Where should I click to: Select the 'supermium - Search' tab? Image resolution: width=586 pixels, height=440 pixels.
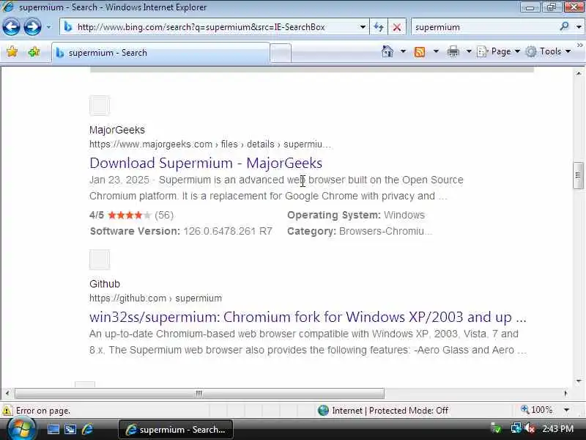(x=160, y=53)
